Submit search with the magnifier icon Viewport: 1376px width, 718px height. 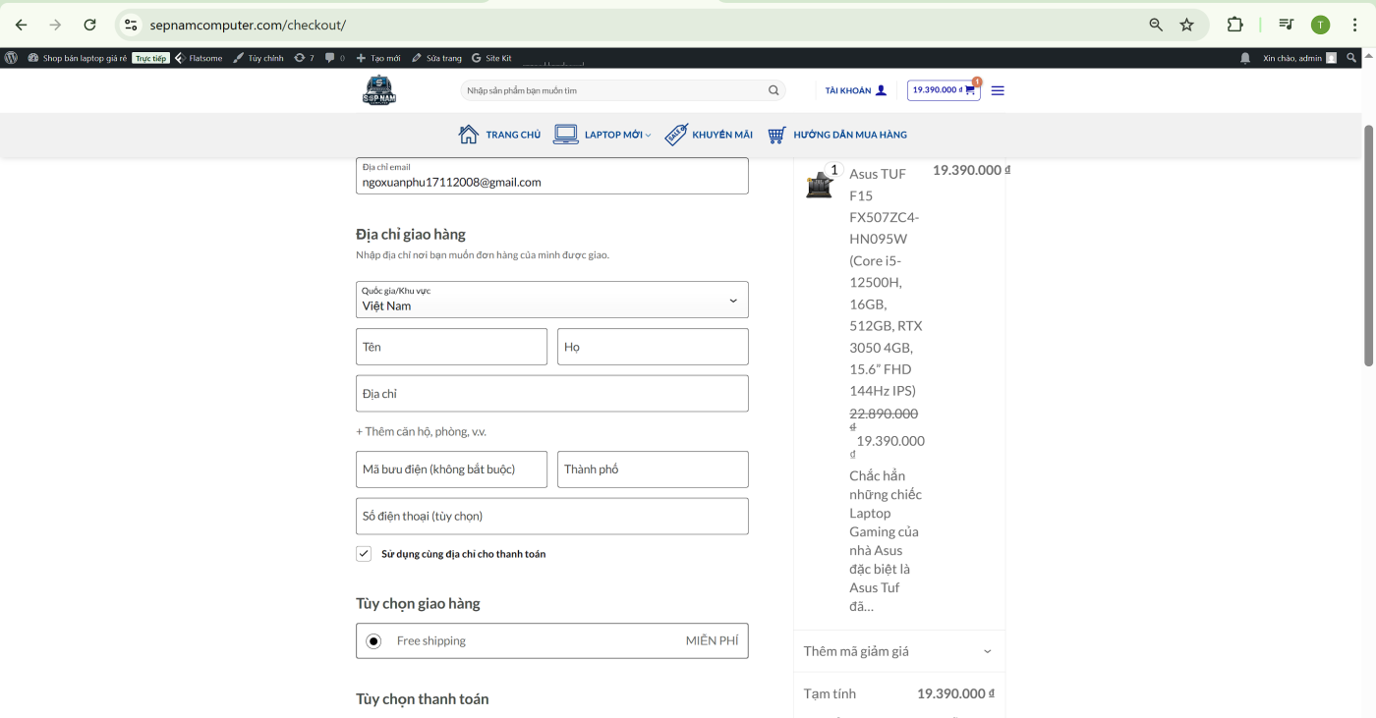(x=774, y=90)
